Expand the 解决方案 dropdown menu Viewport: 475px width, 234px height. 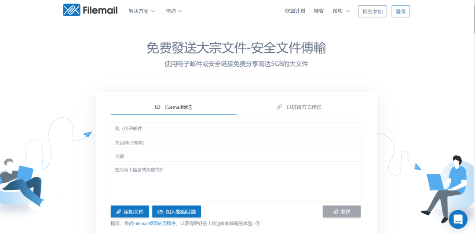[x=142, y=11]
